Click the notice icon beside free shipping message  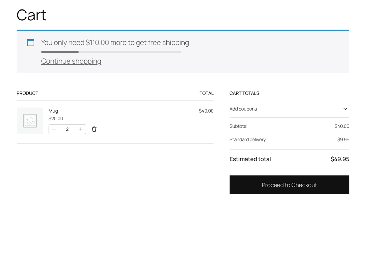click(31, 43)
